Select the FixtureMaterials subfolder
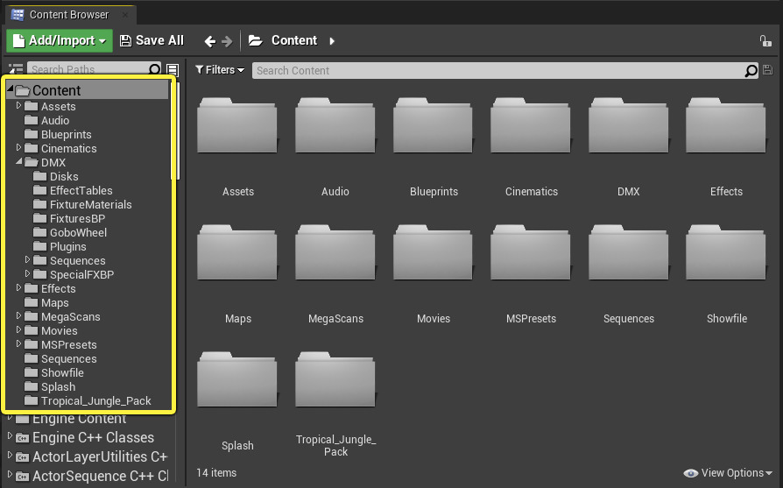The width and height of the screenshot is (783, 488). tap(90, 204)
